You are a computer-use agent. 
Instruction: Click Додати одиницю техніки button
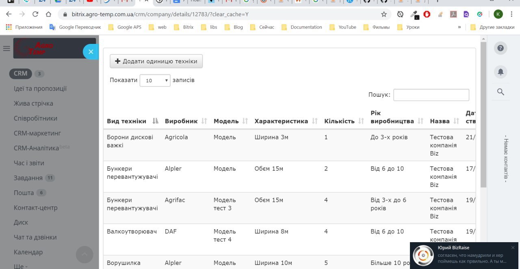156,61
